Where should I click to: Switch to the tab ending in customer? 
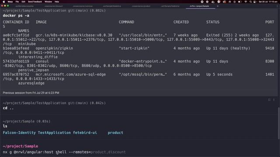coord(83,6)
